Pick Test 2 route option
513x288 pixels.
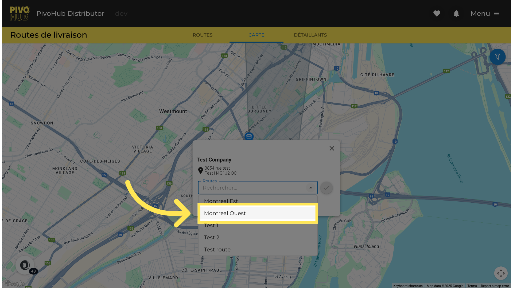pyautogui.click(x=258, y=237)
